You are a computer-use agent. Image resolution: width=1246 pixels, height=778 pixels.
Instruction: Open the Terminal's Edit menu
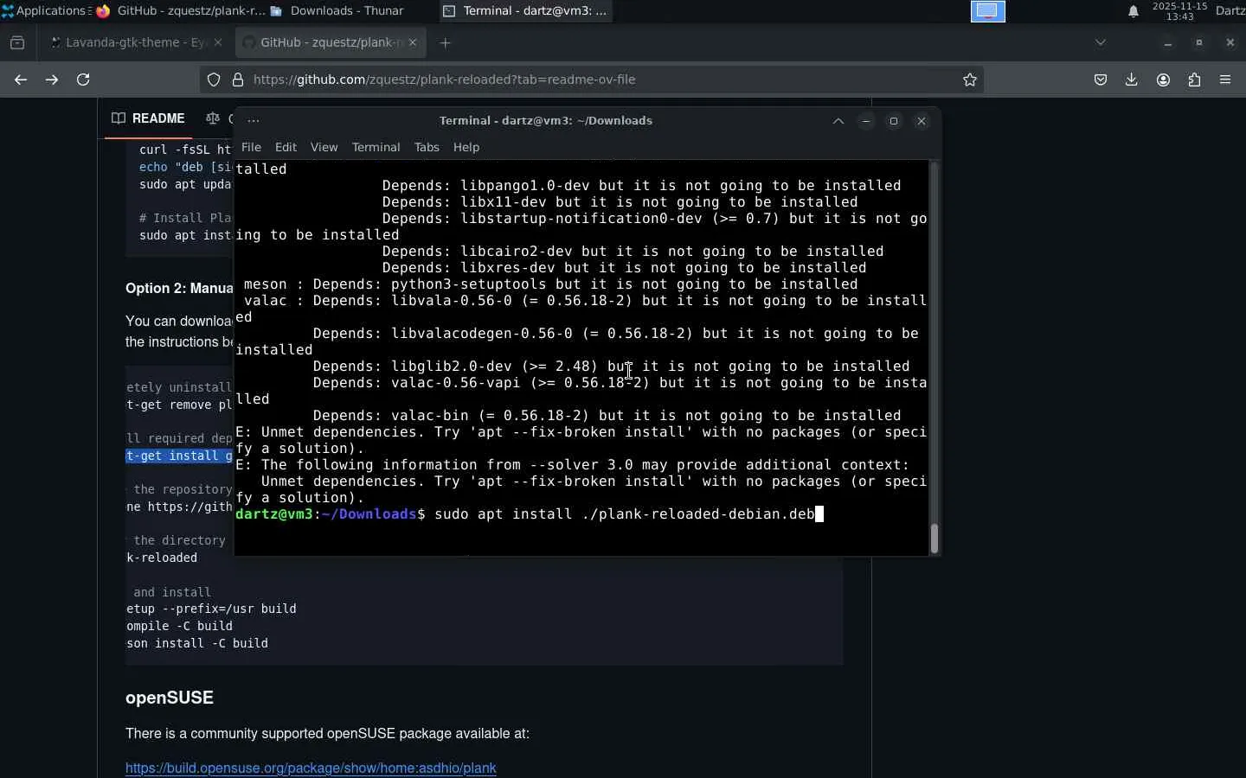point(286,147)
